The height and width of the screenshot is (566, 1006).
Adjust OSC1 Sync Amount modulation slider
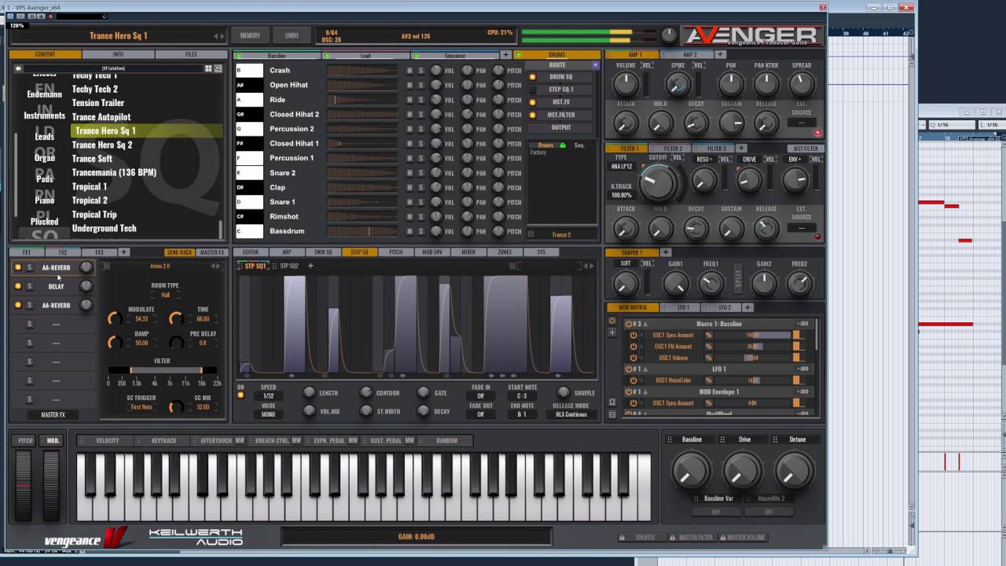752,335
